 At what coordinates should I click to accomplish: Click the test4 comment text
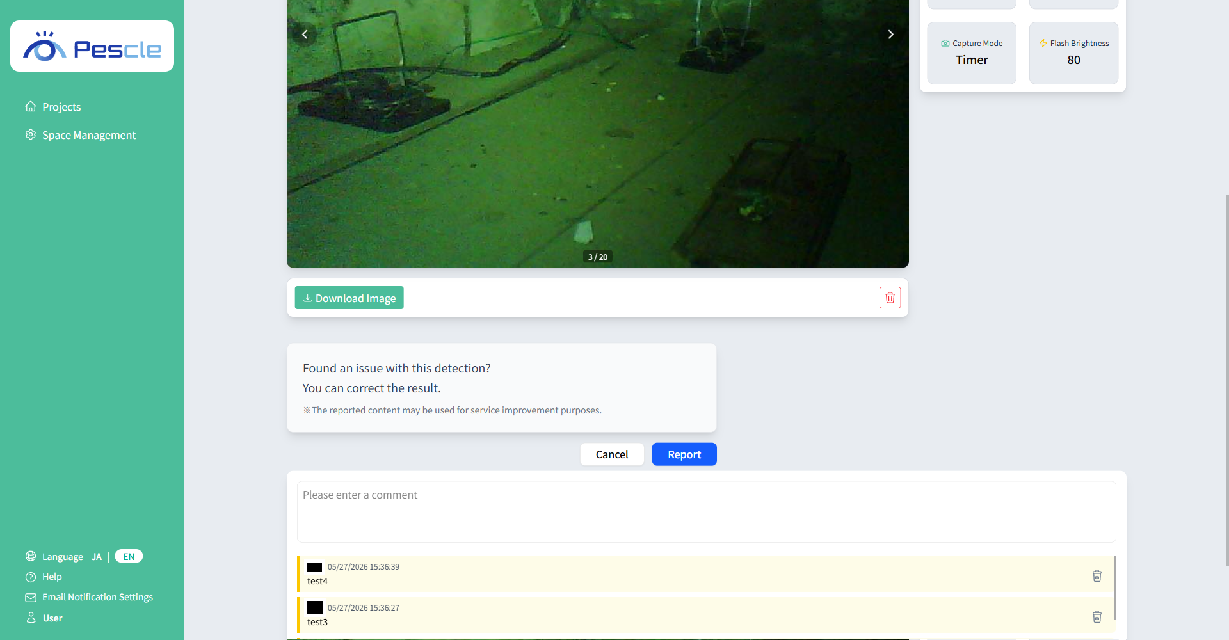click(x=317, y=581)
